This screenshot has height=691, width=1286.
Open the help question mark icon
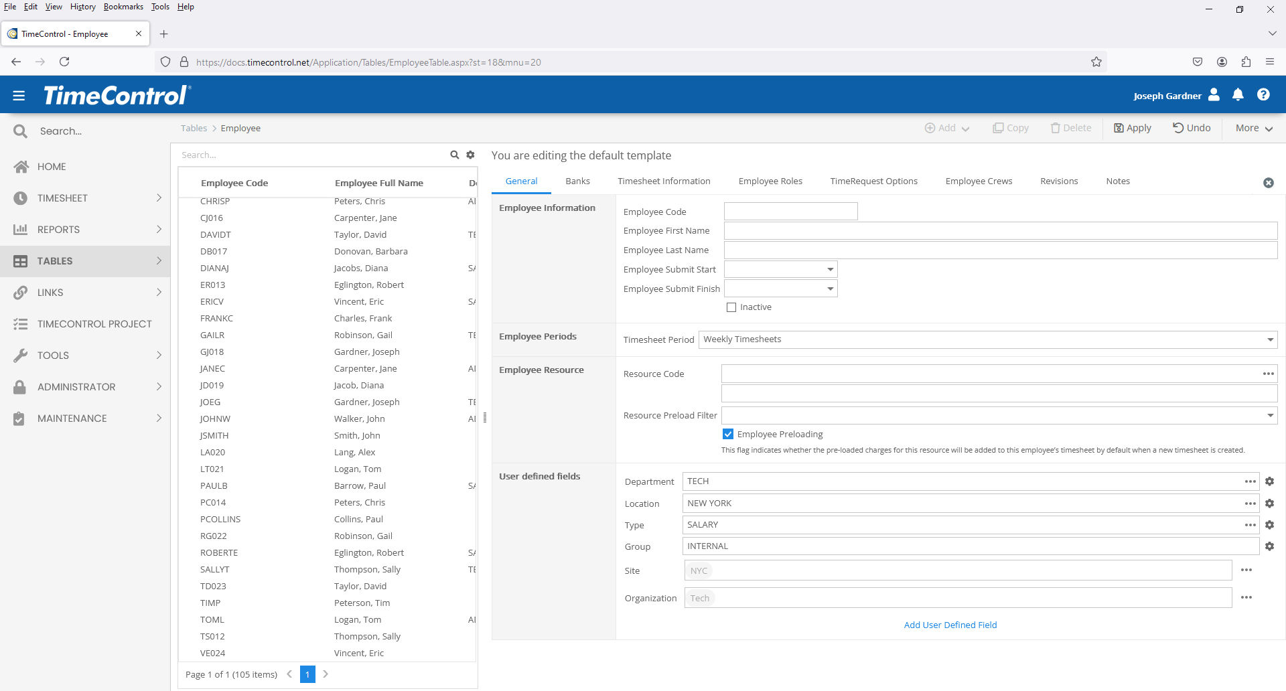1263,95
